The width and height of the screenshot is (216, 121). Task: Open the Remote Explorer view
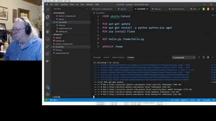click(x=48, y=39)
